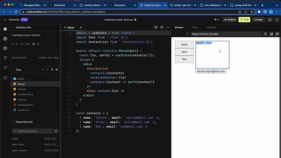Bookmark this page with the star icon
Screen dimensions: 281x158
(252, 12)
